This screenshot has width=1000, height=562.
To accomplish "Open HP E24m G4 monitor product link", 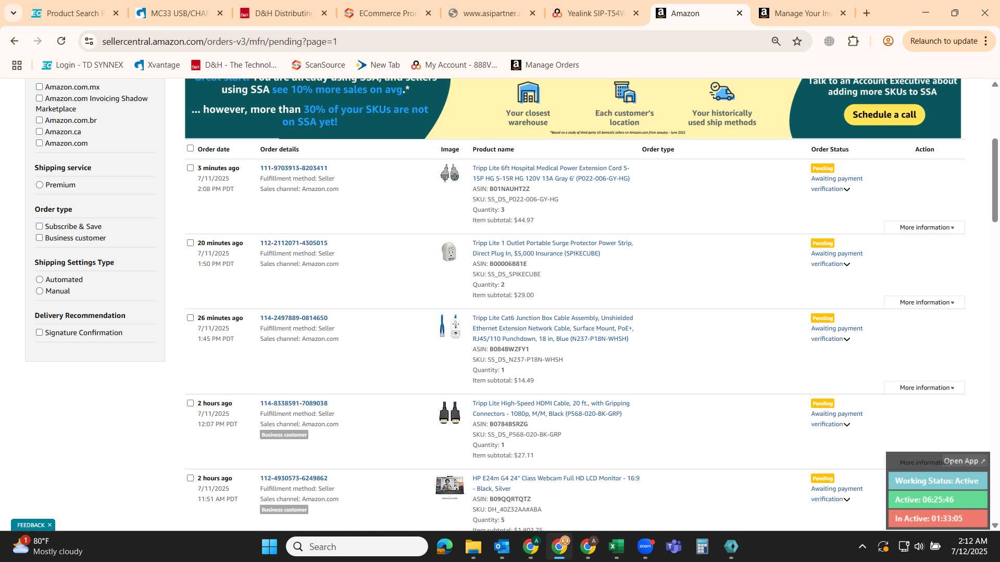I will [x=556, y=483].
